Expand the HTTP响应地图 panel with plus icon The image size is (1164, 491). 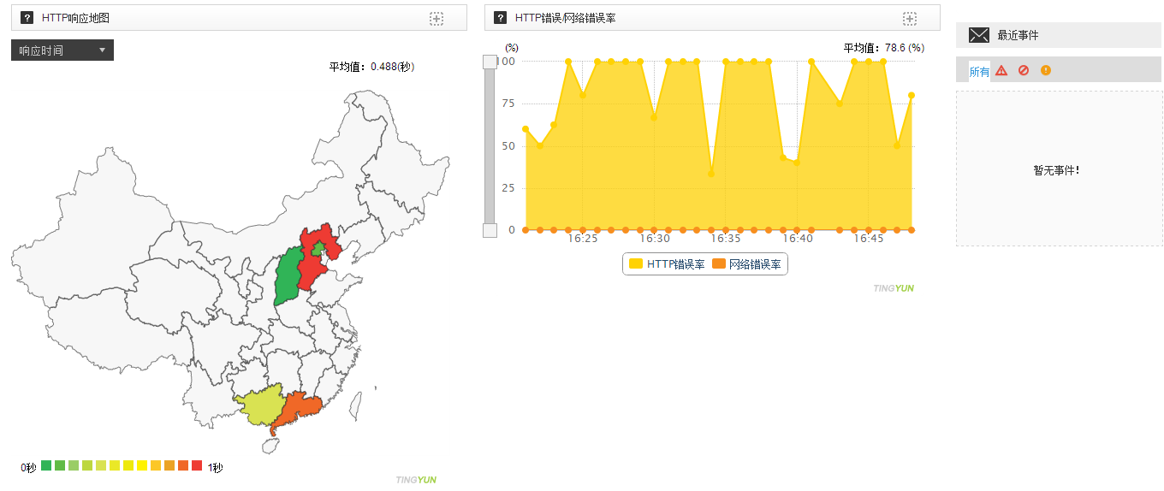coord(436,19)
